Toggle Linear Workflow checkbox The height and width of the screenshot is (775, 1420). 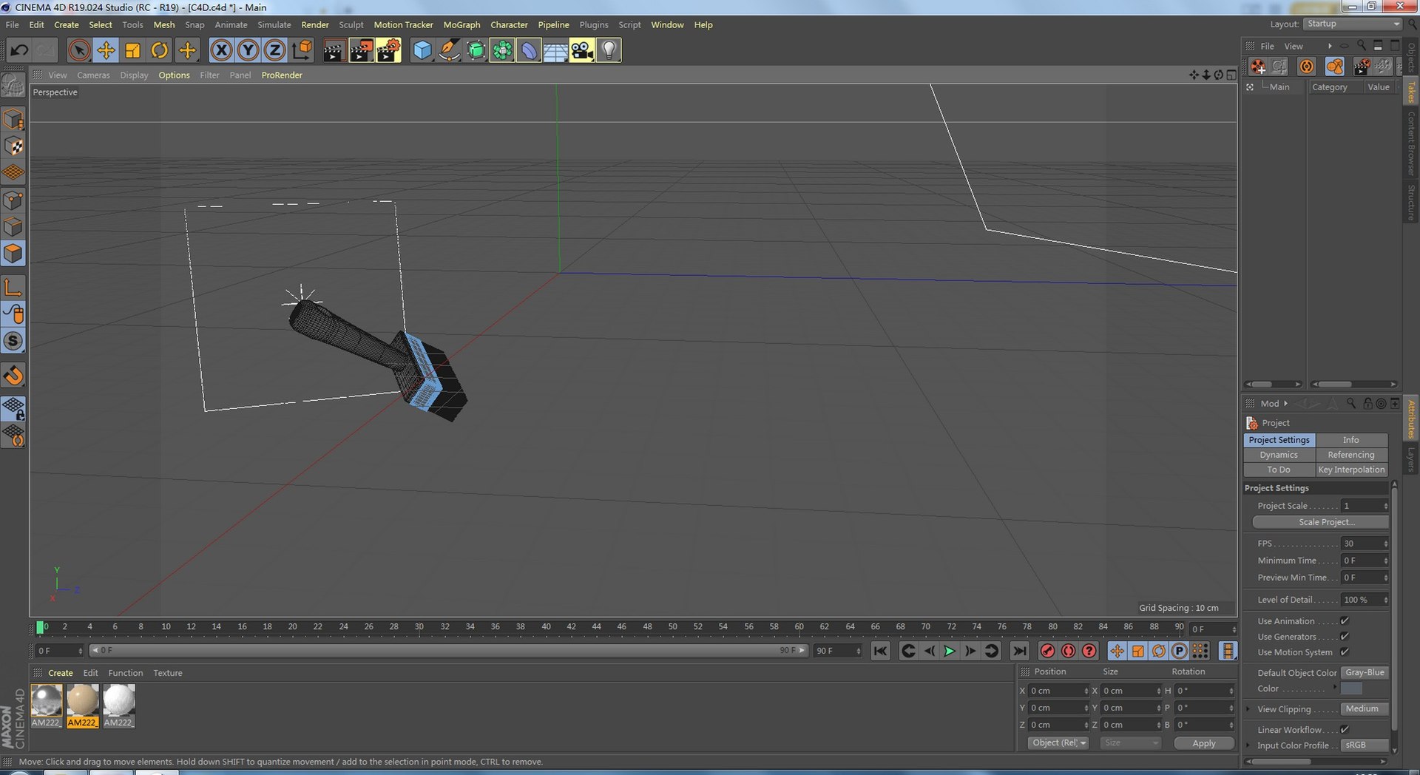coord(1345,729)
